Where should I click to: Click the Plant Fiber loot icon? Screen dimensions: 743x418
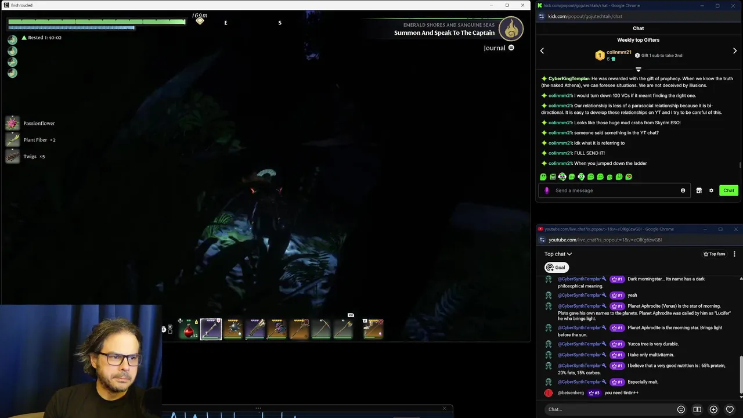point(12,140)
